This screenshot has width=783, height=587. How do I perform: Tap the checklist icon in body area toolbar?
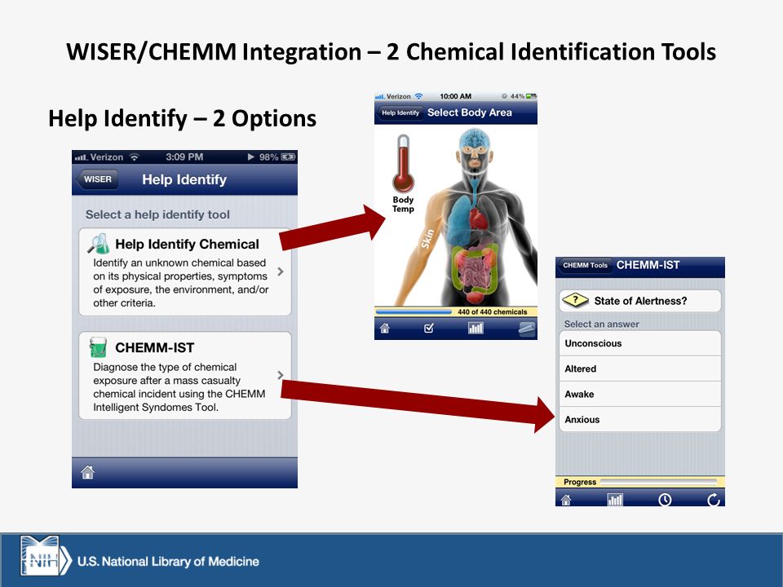pyautogui.click(x=429, y=328)
